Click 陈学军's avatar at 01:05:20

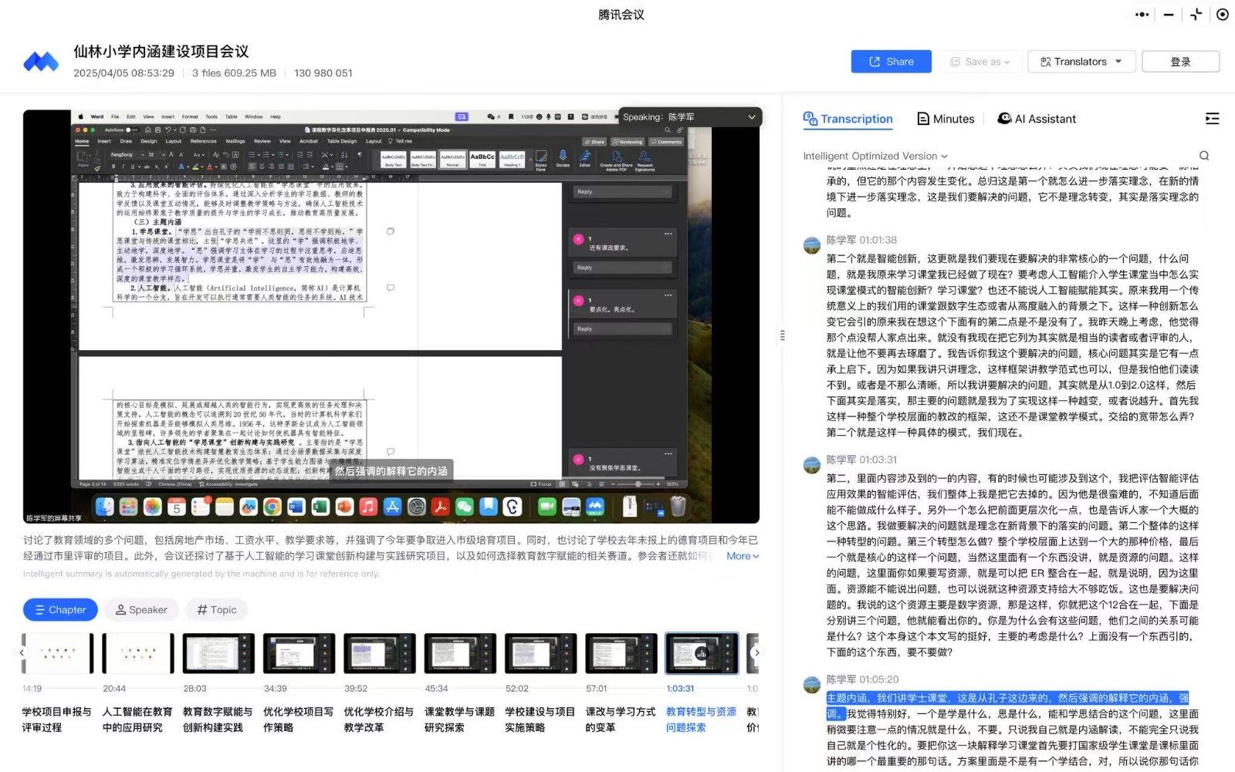point(812,685)
